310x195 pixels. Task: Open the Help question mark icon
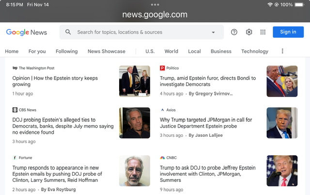(234, 32)
